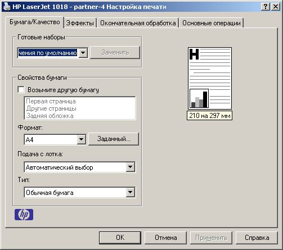Switch to the Эффекты tab

click(x=80, y=23)
